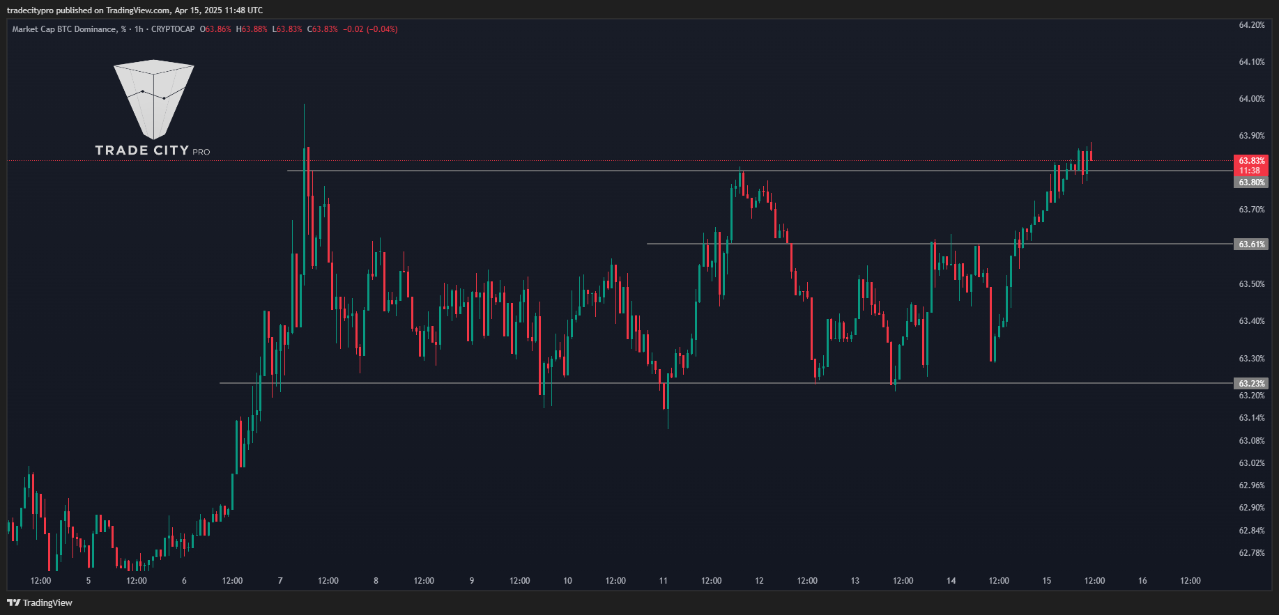Select the 1h interval label in the legend

[x=139, y=29]
